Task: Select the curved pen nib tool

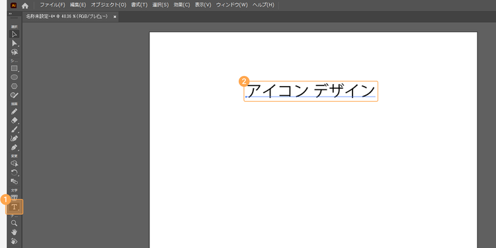Action: [x=15, y=138]
